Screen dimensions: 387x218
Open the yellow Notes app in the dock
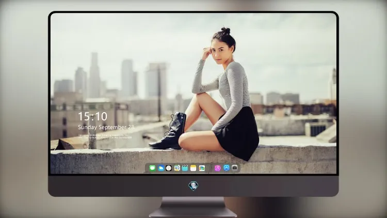pos(193,168)
